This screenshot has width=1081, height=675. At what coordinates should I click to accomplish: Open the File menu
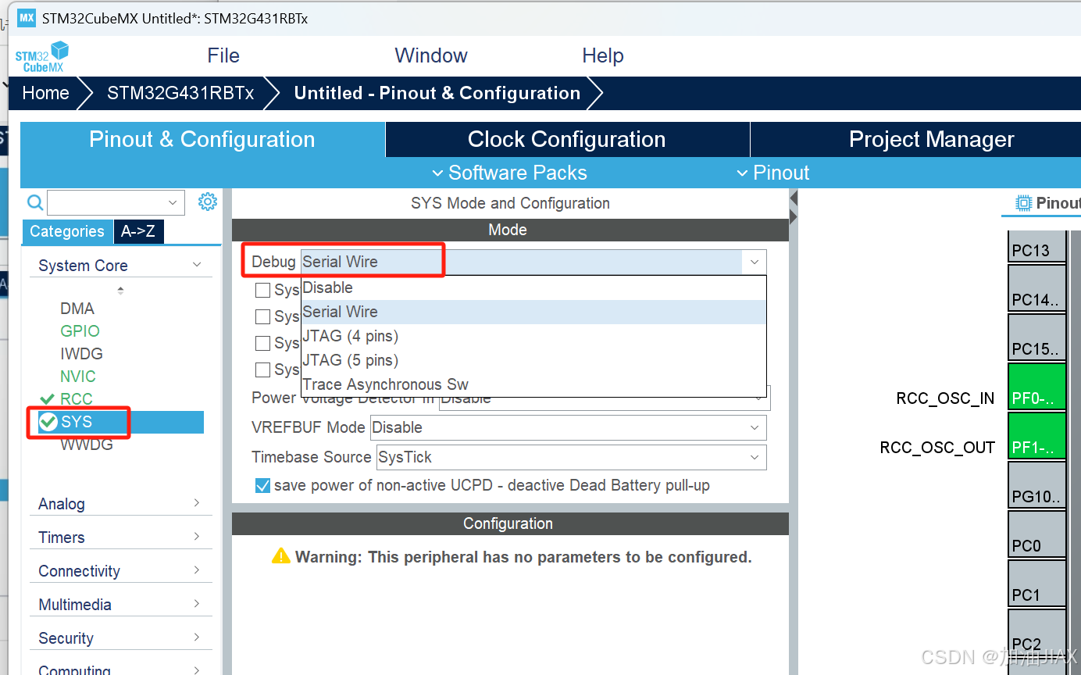223,55
